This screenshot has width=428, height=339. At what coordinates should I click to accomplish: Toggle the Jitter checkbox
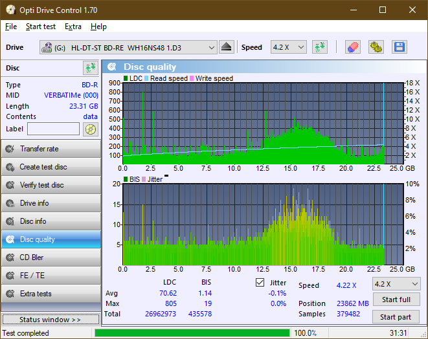click(x=260, y=283)
